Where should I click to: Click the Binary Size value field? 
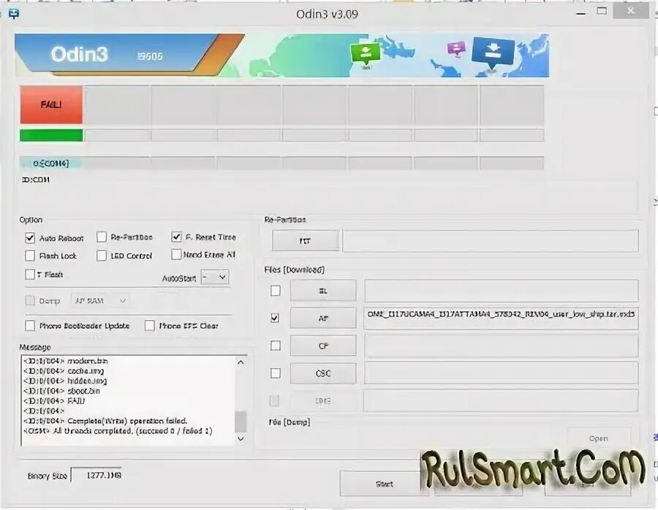click(x=97, y=475)
